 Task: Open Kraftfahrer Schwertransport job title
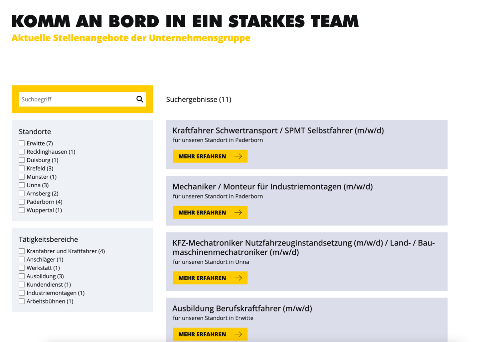pos(278,130)
